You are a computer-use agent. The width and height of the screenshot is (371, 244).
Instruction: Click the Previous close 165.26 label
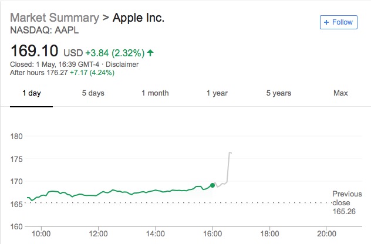coord(347,202)
